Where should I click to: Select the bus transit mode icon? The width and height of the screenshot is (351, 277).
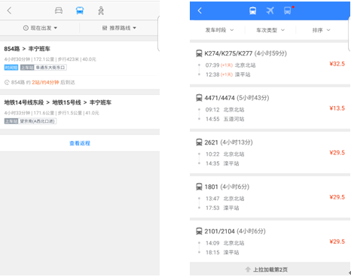[80, 11]
